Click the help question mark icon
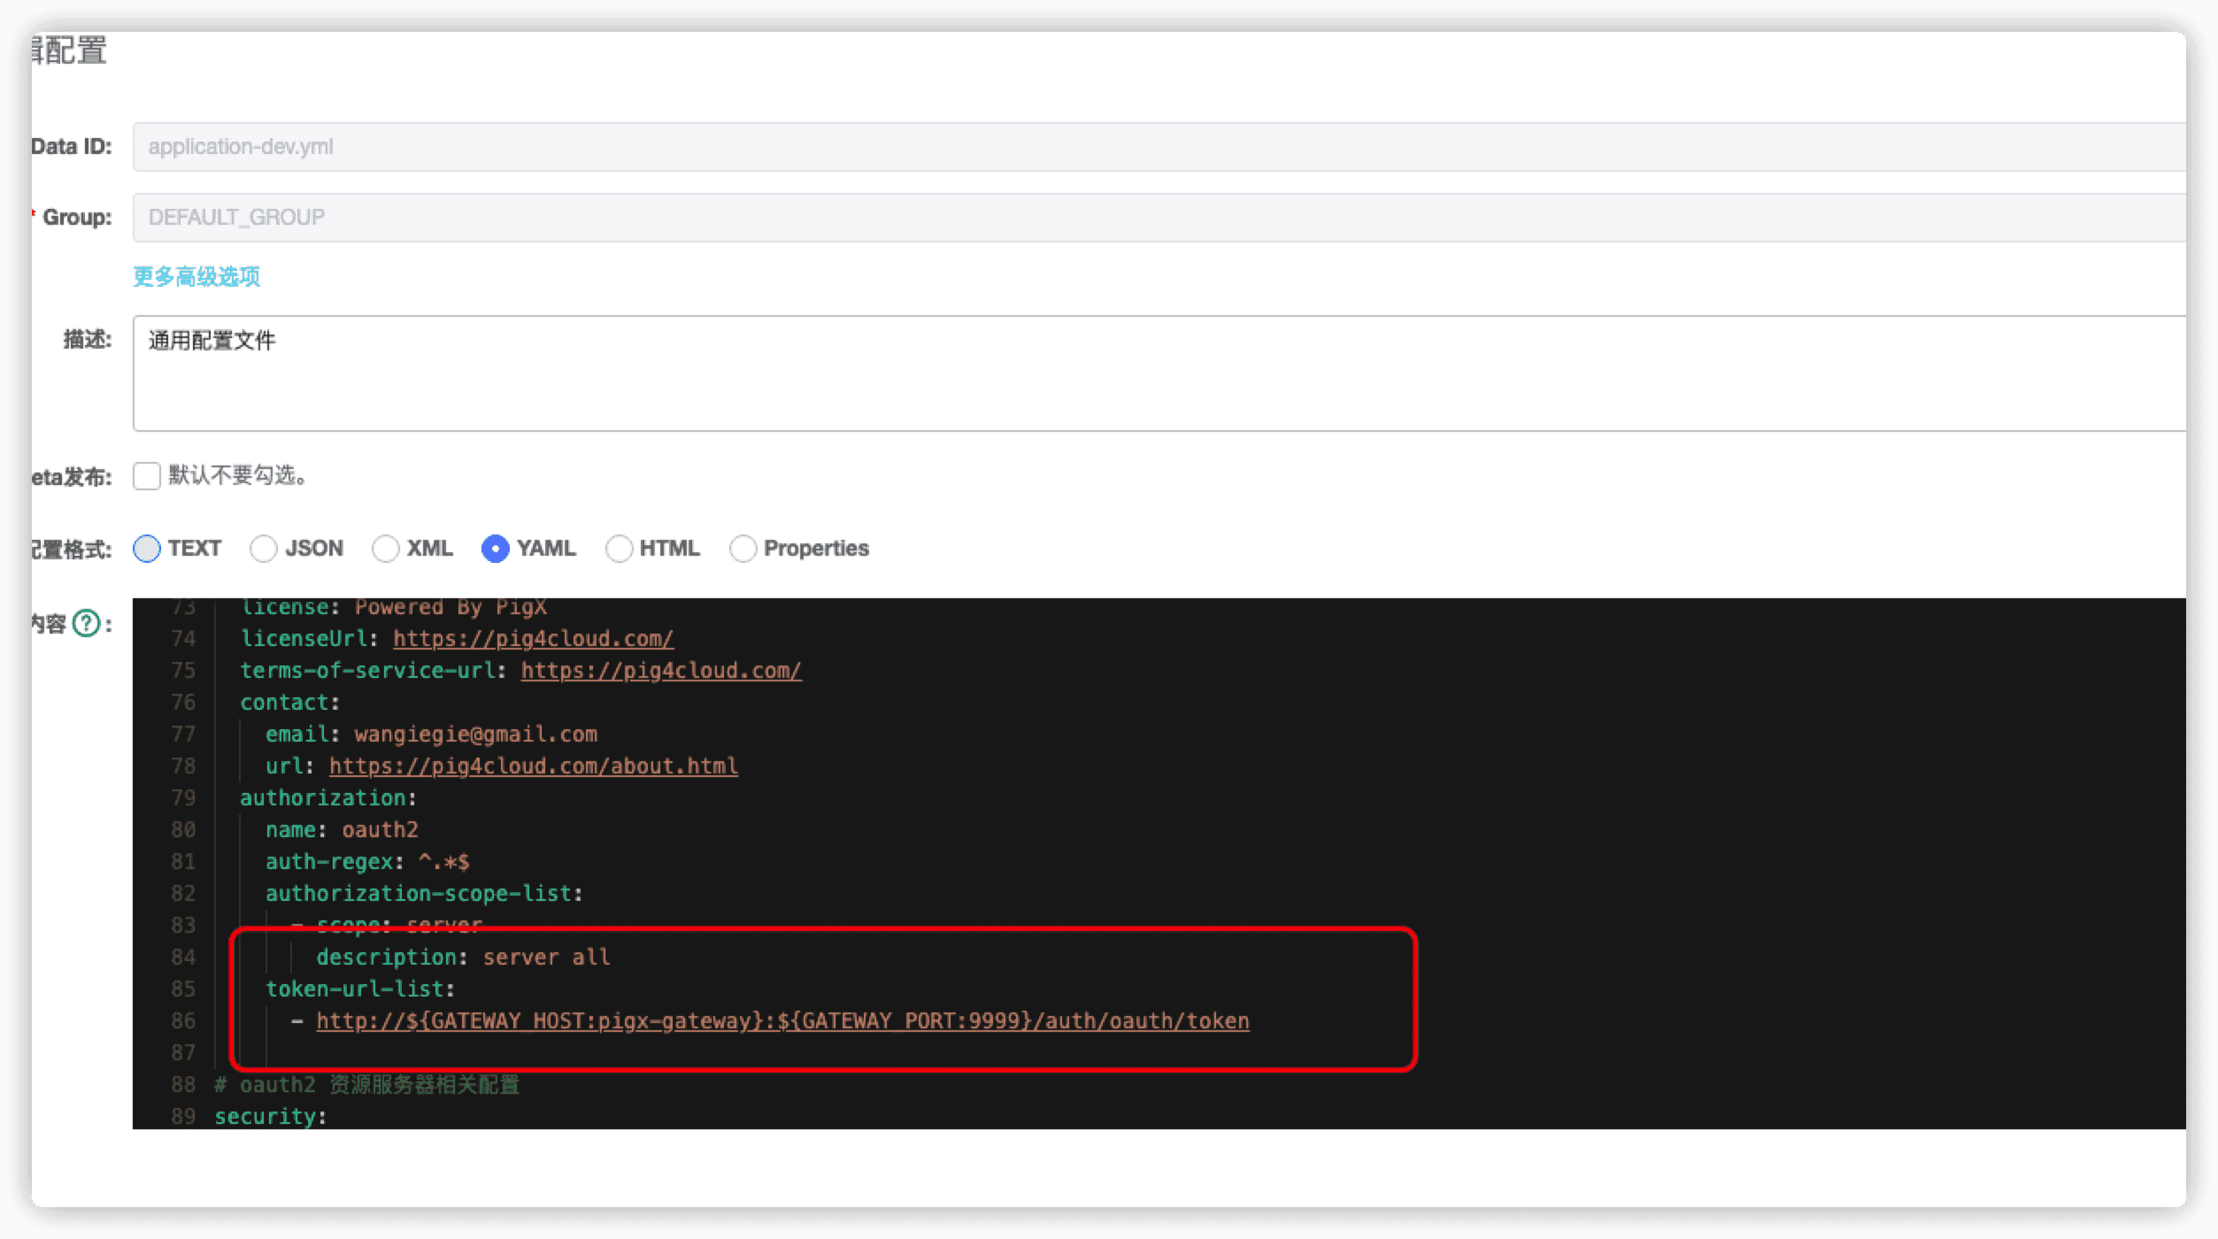 (86, 624)
